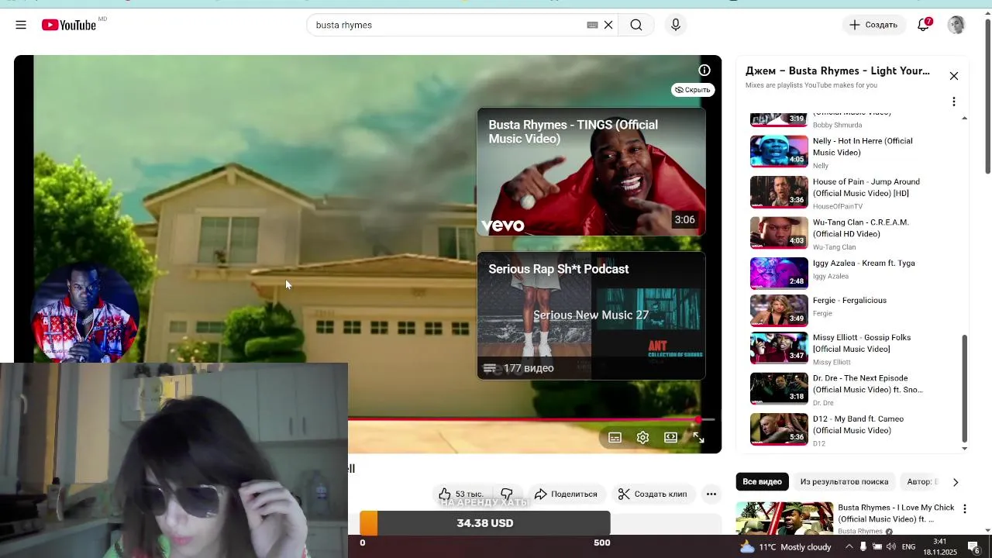Hide end screen suggestions via Скрыть
This screenshot has width=992, height=558.
click(692, 90)
